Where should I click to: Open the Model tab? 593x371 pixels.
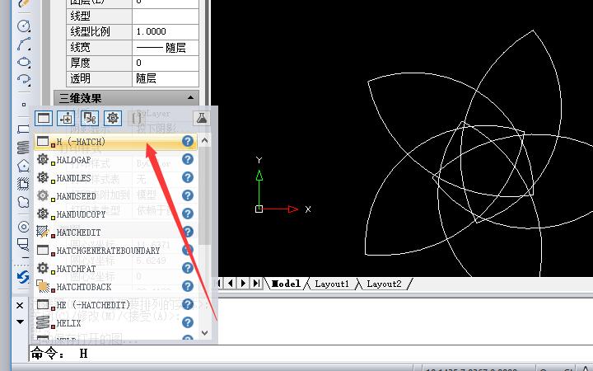pos(285,284)
